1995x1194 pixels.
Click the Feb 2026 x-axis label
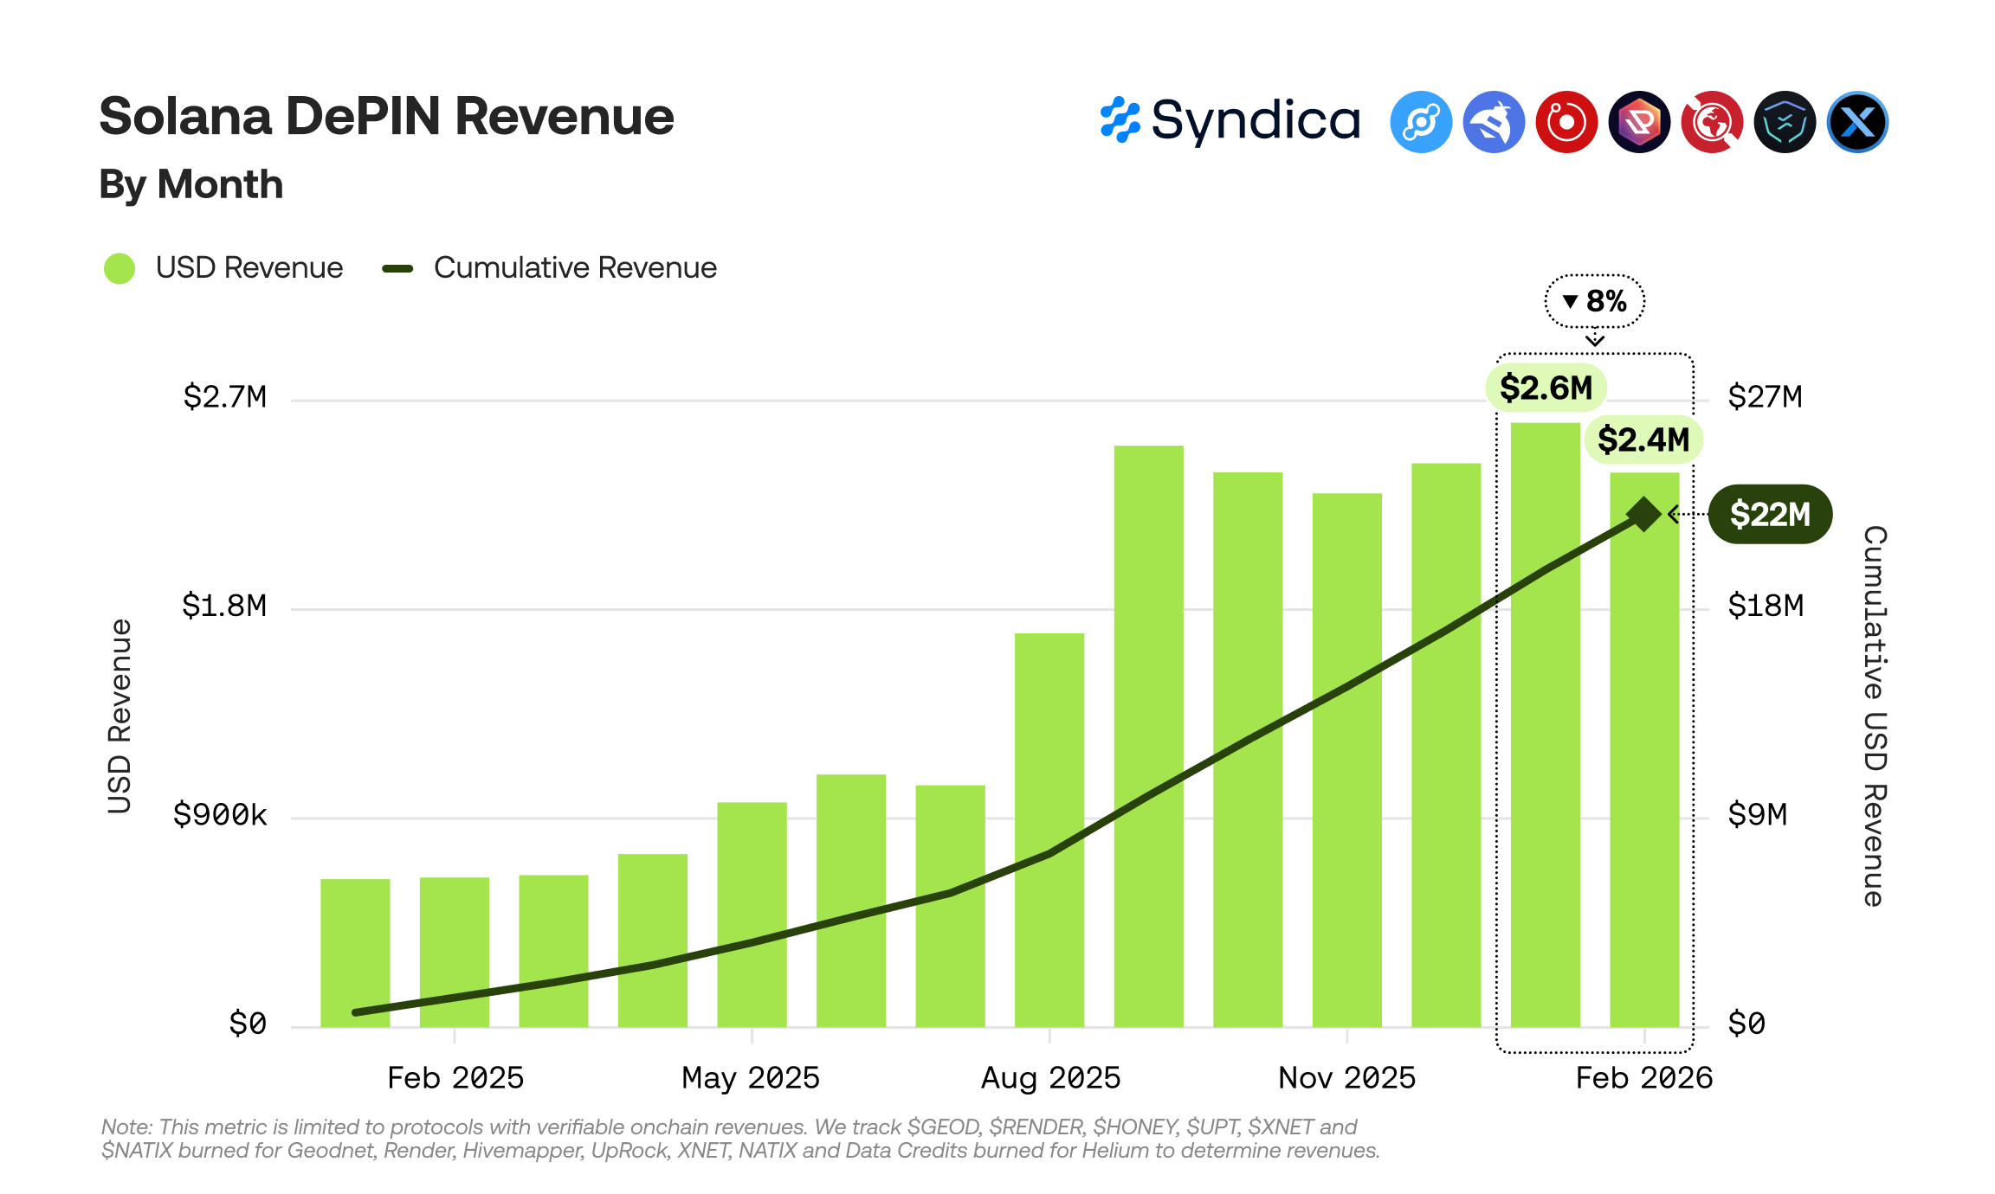coord(1643,1078)
